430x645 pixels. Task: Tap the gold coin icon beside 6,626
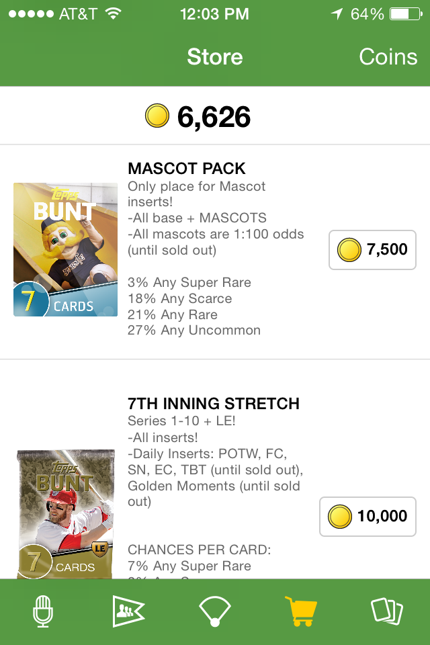[x=157, y=117]
